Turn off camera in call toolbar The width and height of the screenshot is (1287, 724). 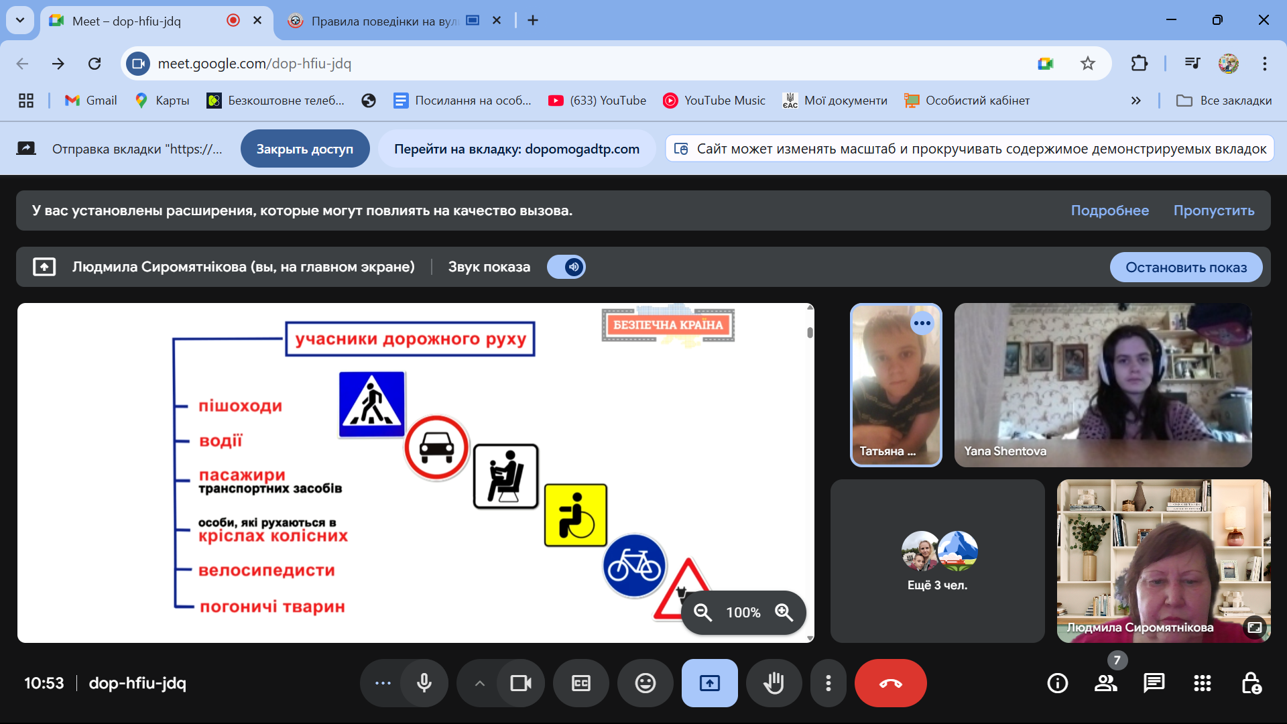pyautogui.click(x=521, y=683)
